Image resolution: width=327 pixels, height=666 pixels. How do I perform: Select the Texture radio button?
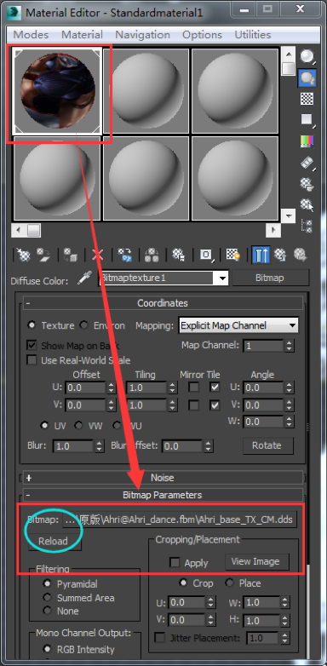32,325
